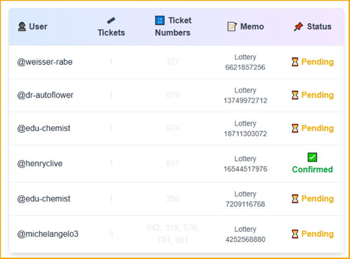Click hourglass icon in weisser-rabe row

295,62
